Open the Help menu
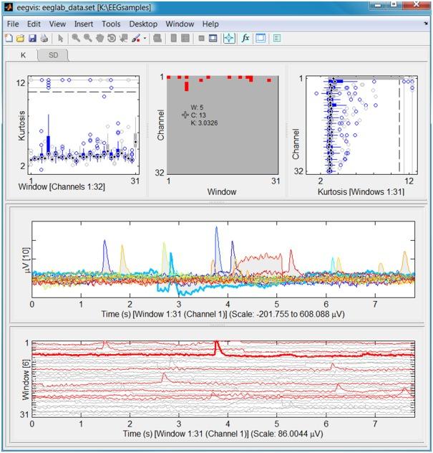The image size is (433, 453). (210, 24)
